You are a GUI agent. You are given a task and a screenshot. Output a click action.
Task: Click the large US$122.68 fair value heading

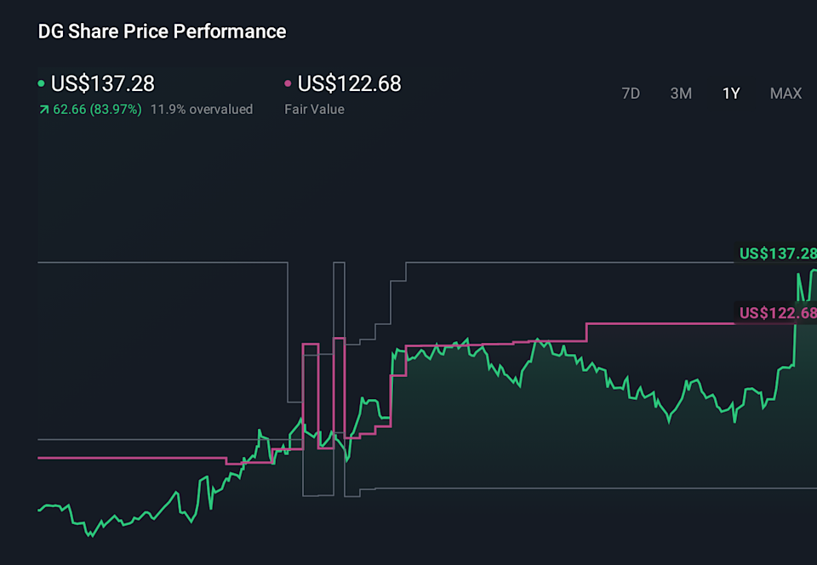[349, 83]
